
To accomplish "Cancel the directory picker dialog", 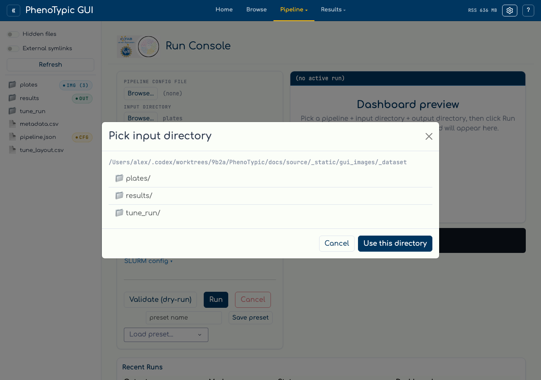I will pyautogui.click(x=337, y=244).
